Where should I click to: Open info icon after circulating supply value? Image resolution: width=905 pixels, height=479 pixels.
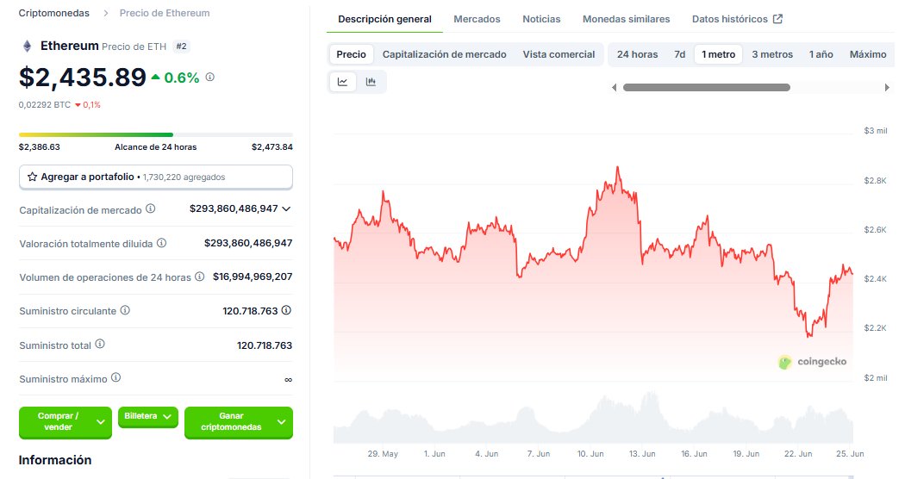coord(286,310)
